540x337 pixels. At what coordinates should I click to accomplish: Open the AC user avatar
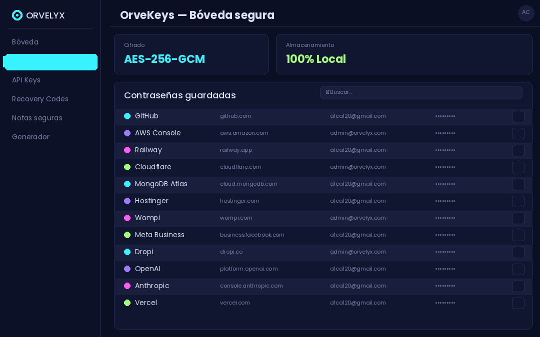coord(526,12)
